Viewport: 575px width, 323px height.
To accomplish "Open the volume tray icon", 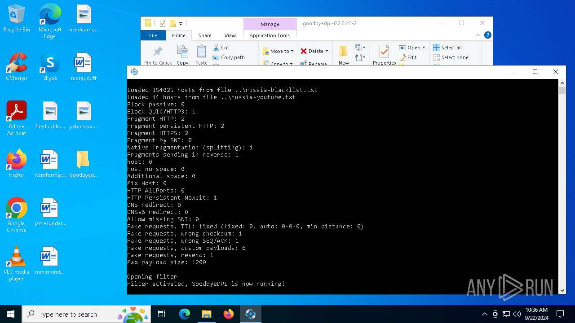I will point(517,314).
